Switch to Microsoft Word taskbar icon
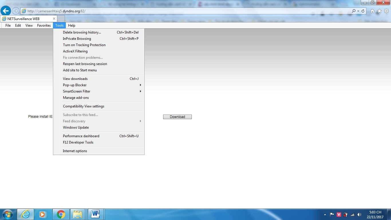Image resolution: width=391 pixels, height=220 pixels. tap(95, 214)
